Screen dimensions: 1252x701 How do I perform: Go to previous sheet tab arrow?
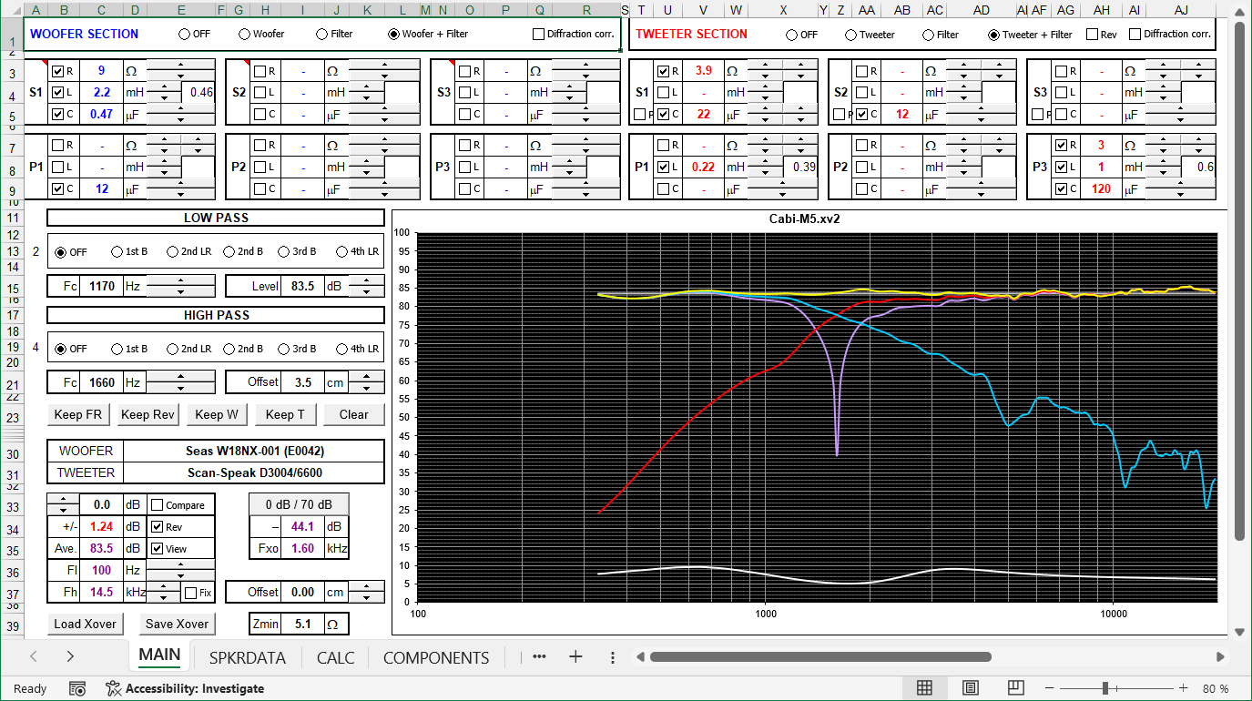pyautogui.click(x=34, y=656)
